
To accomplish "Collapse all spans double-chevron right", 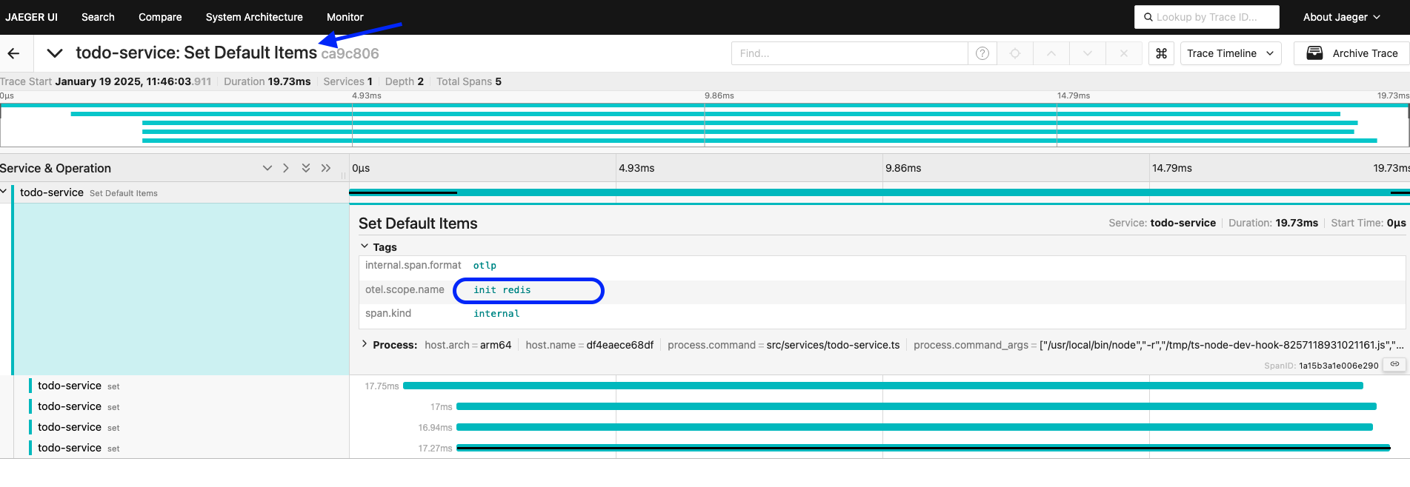I will [x=325, y=168].
